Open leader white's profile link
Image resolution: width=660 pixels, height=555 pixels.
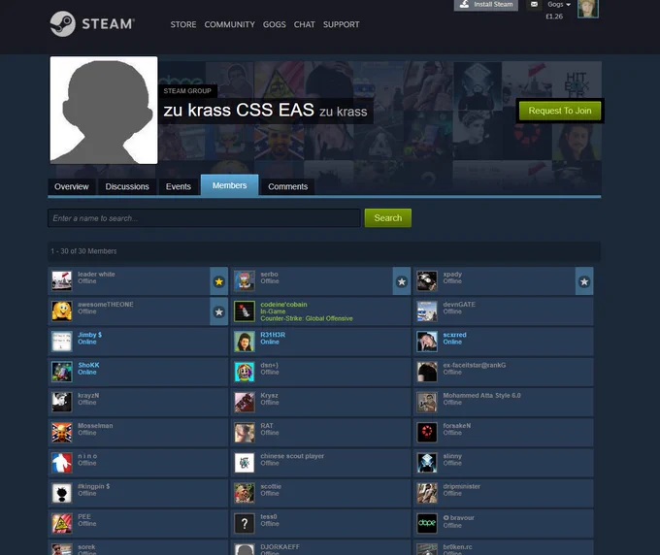pos(96,274)
